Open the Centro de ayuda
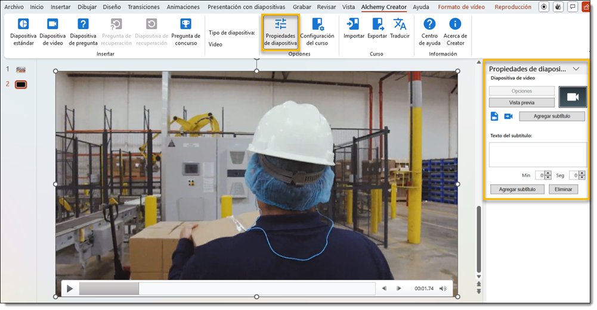597x310 pixels. [x=429, y=33]
